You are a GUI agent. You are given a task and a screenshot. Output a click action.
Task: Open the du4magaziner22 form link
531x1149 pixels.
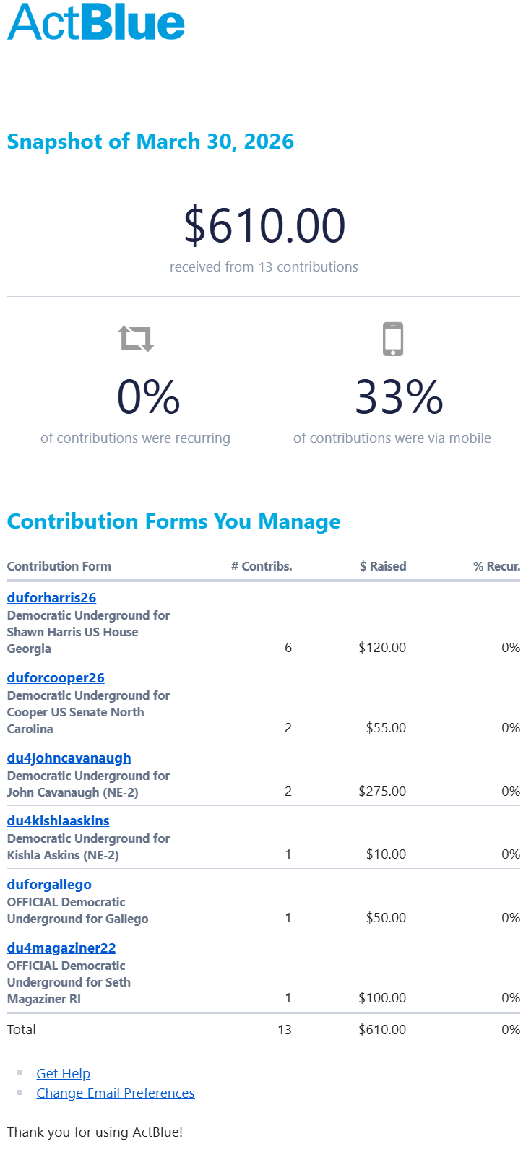click(x=61, y=948)
